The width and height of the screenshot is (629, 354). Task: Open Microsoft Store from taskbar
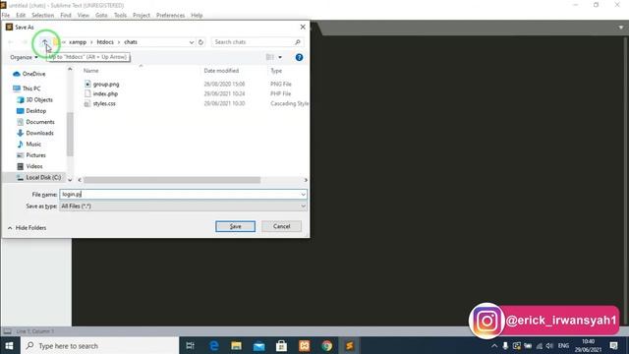(x=282, y=345)
